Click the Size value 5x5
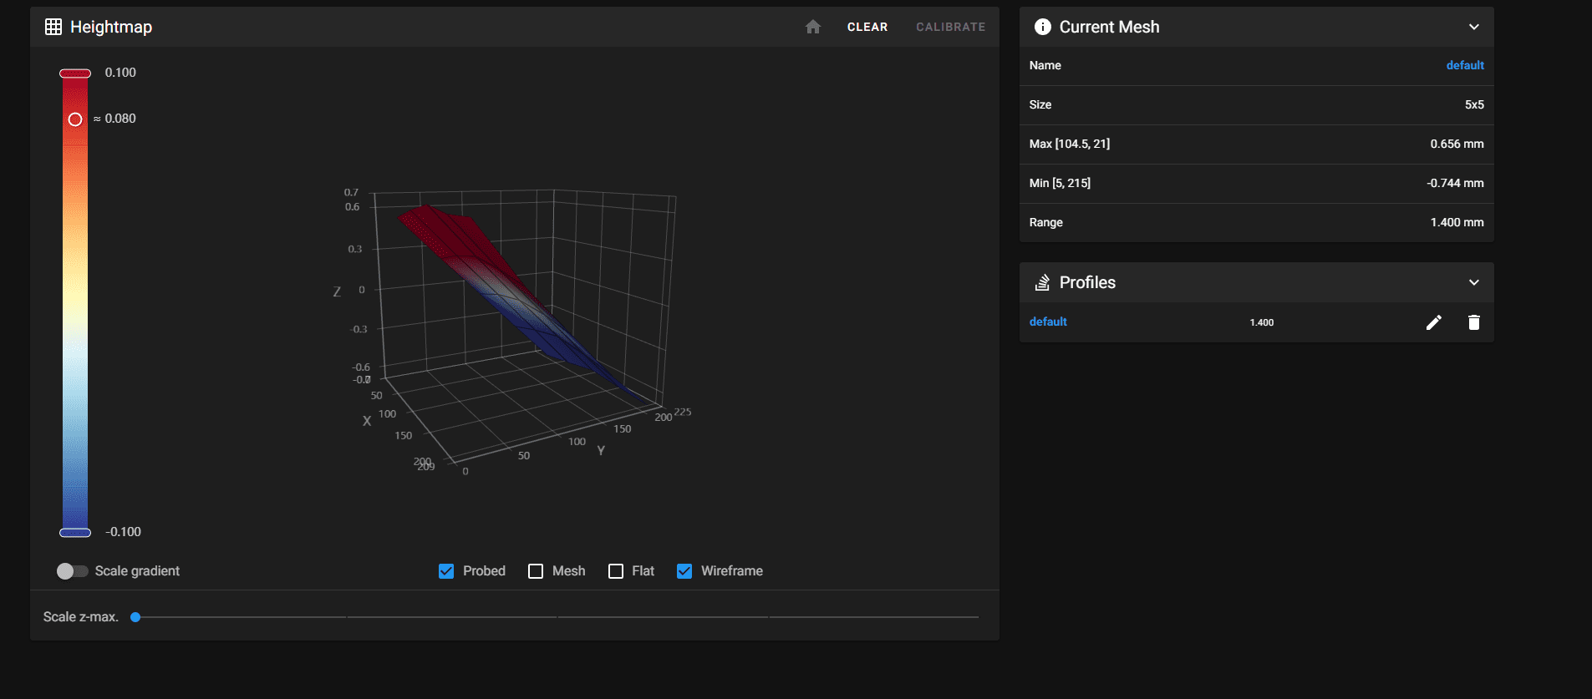The width and height of the screenshot is (1592, 699). (1474, 104)
